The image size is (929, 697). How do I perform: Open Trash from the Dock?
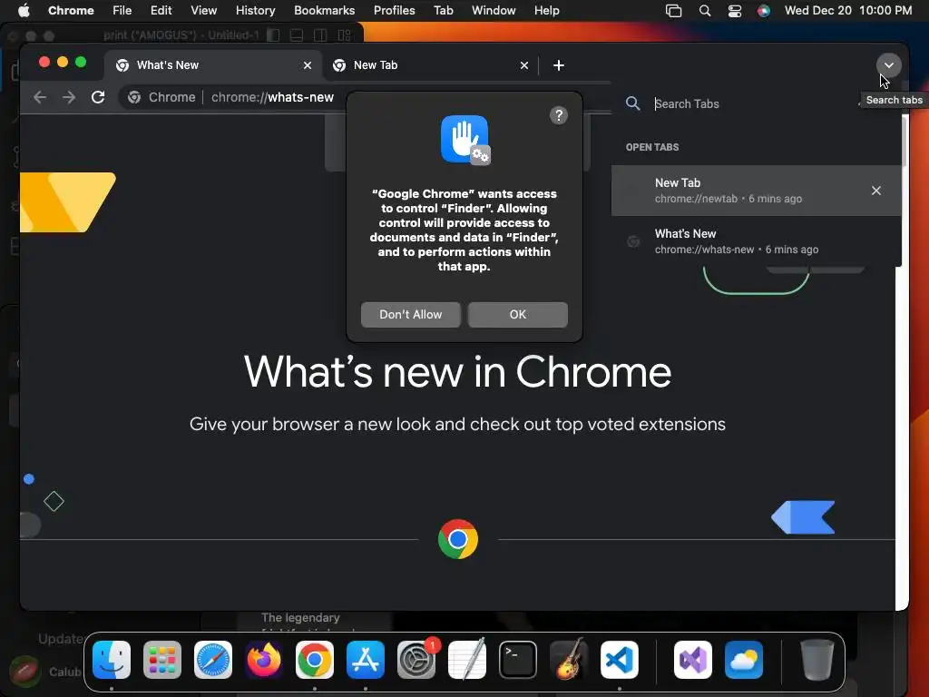click(817, 660)
